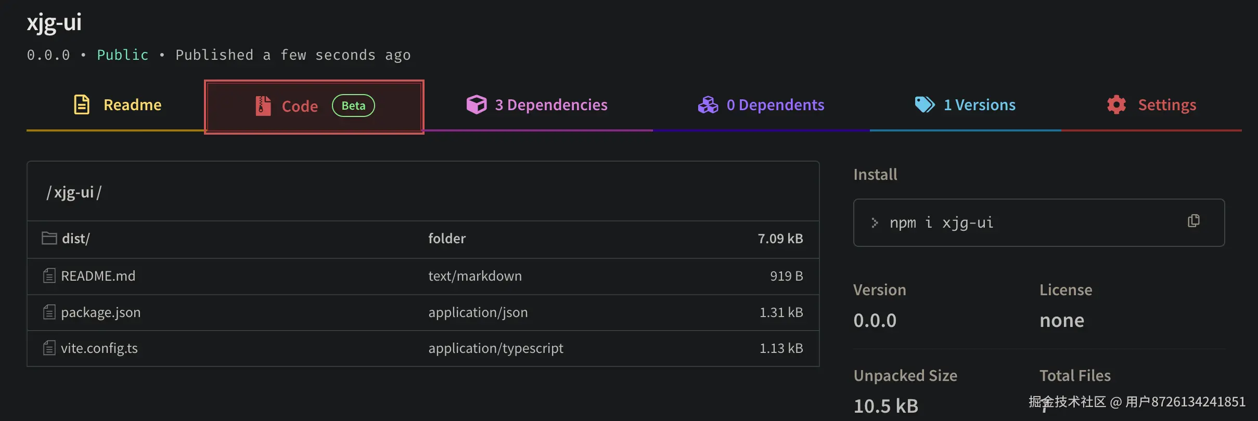
Task: Click the /xjg-ui/ directory path
Action: 74,192
